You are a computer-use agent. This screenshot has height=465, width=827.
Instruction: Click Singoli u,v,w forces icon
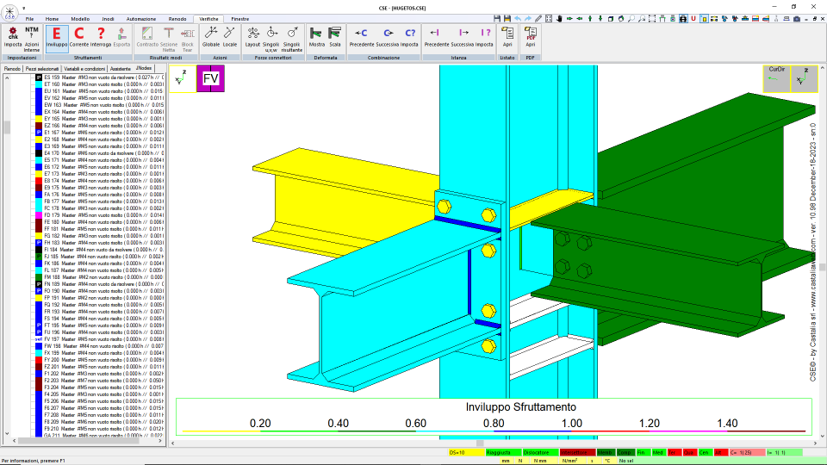(x=271, y=39)
